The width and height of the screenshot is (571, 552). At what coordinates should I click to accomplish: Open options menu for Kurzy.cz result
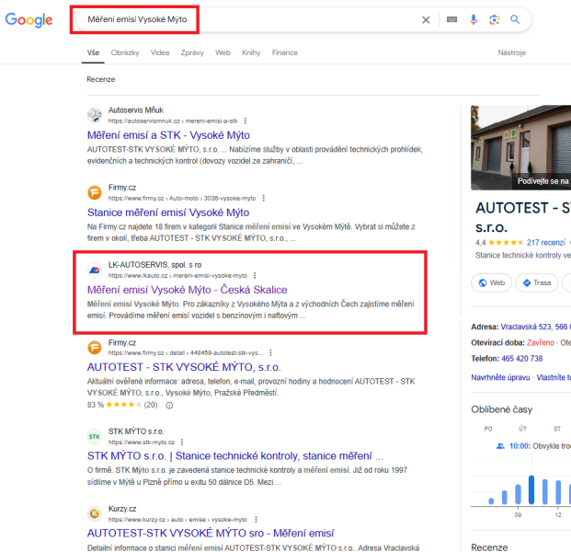[256, 519]
